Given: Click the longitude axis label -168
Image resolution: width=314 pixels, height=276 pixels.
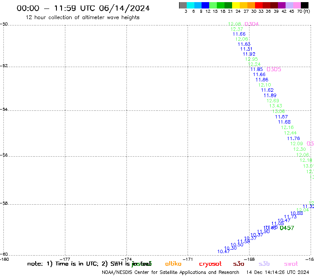Looking at the screenshot, I should (x=250, y=259).
